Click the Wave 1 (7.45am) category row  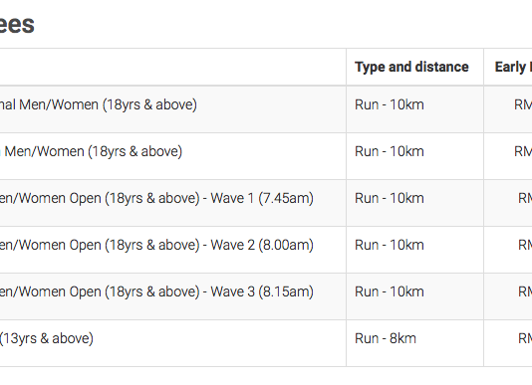(156, 198)
